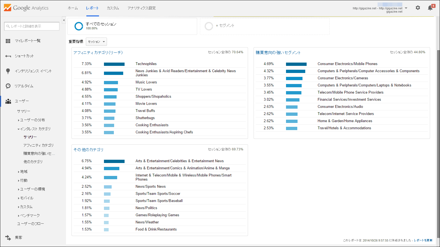Open the account selector dropdown arrow

click(x=406, y=8)
